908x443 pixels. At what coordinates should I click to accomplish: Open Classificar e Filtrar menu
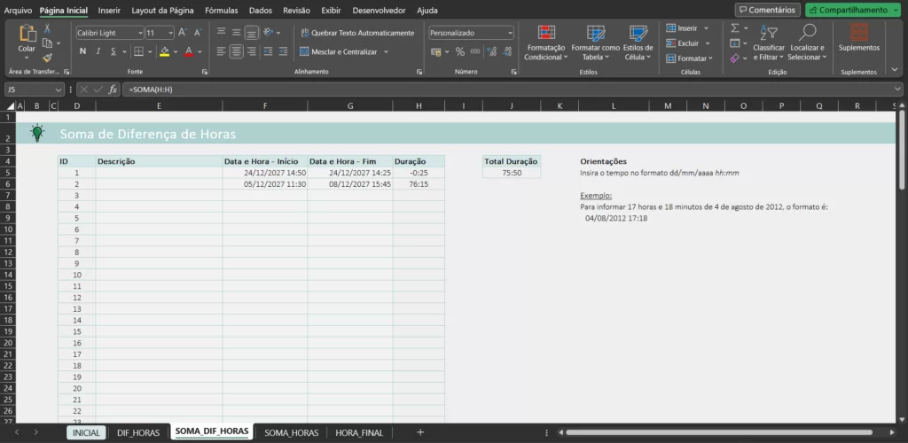[x=769, y=43]
